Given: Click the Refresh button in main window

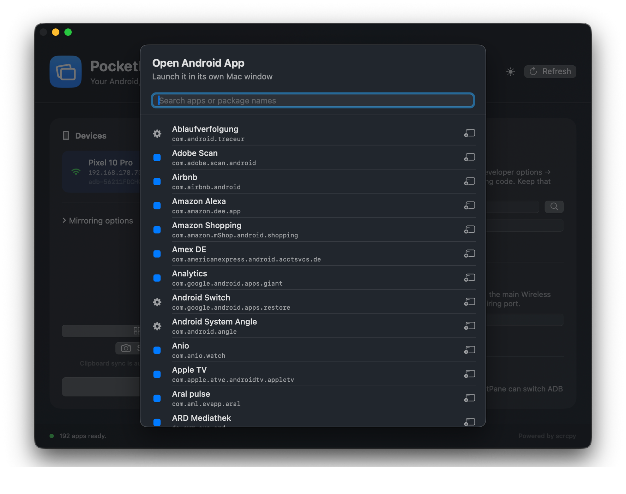Looking at the screenshot, I should [x=550, y=71].
